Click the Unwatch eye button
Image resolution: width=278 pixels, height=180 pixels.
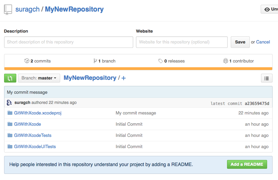click(270, 9)
